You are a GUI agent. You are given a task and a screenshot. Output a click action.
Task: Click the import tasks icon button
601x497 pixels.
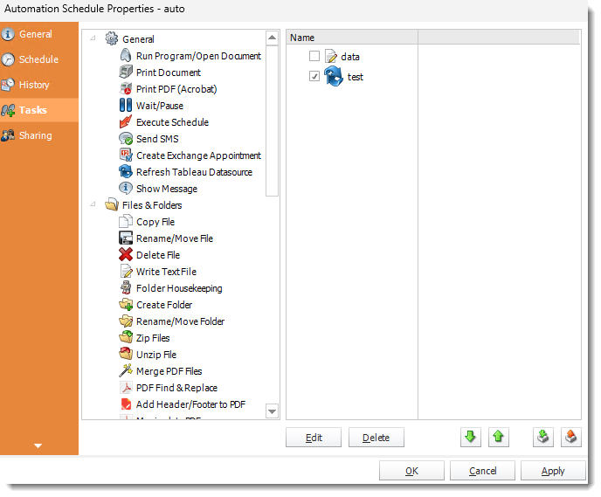click(543, 437)
